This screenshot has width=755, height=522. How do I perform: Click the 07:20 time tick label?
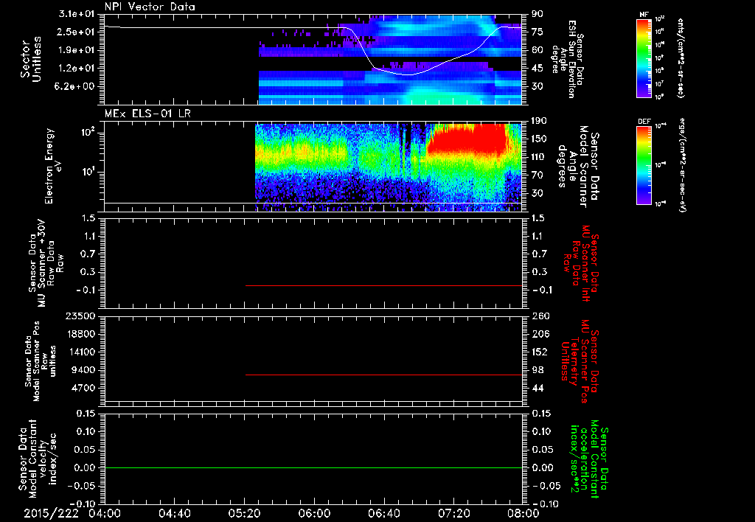click(454, 513)
